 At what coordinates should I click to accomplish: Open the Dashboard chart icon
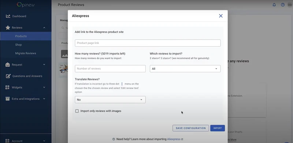pos(8,16)
